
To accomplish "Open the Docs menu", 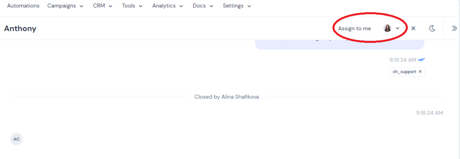I will (203, 6).
